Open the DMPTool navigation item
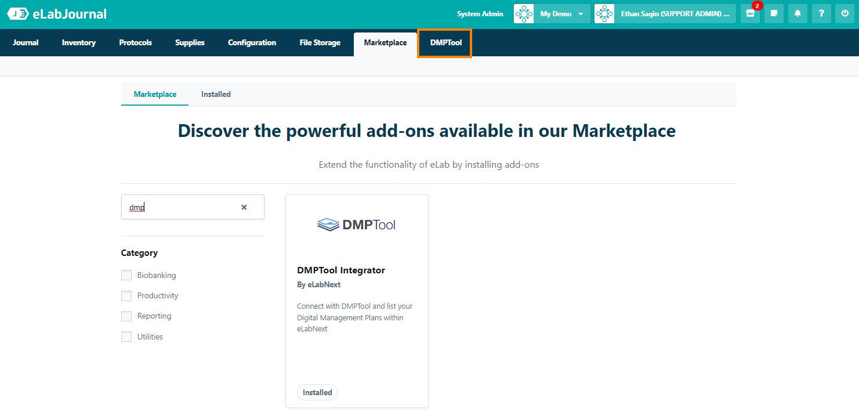Screen dimensions: 859x412 [x=444, y=43]
